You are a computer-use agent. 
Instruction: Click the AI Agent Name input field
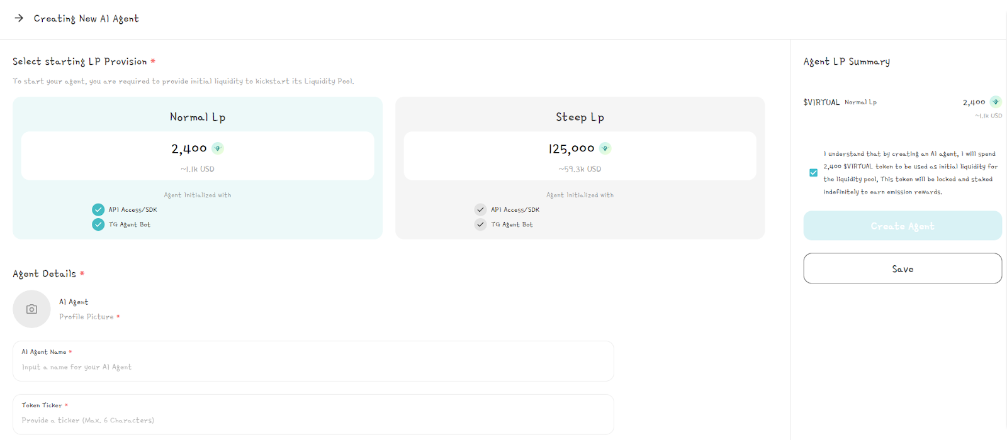click(x=313, y=361)
